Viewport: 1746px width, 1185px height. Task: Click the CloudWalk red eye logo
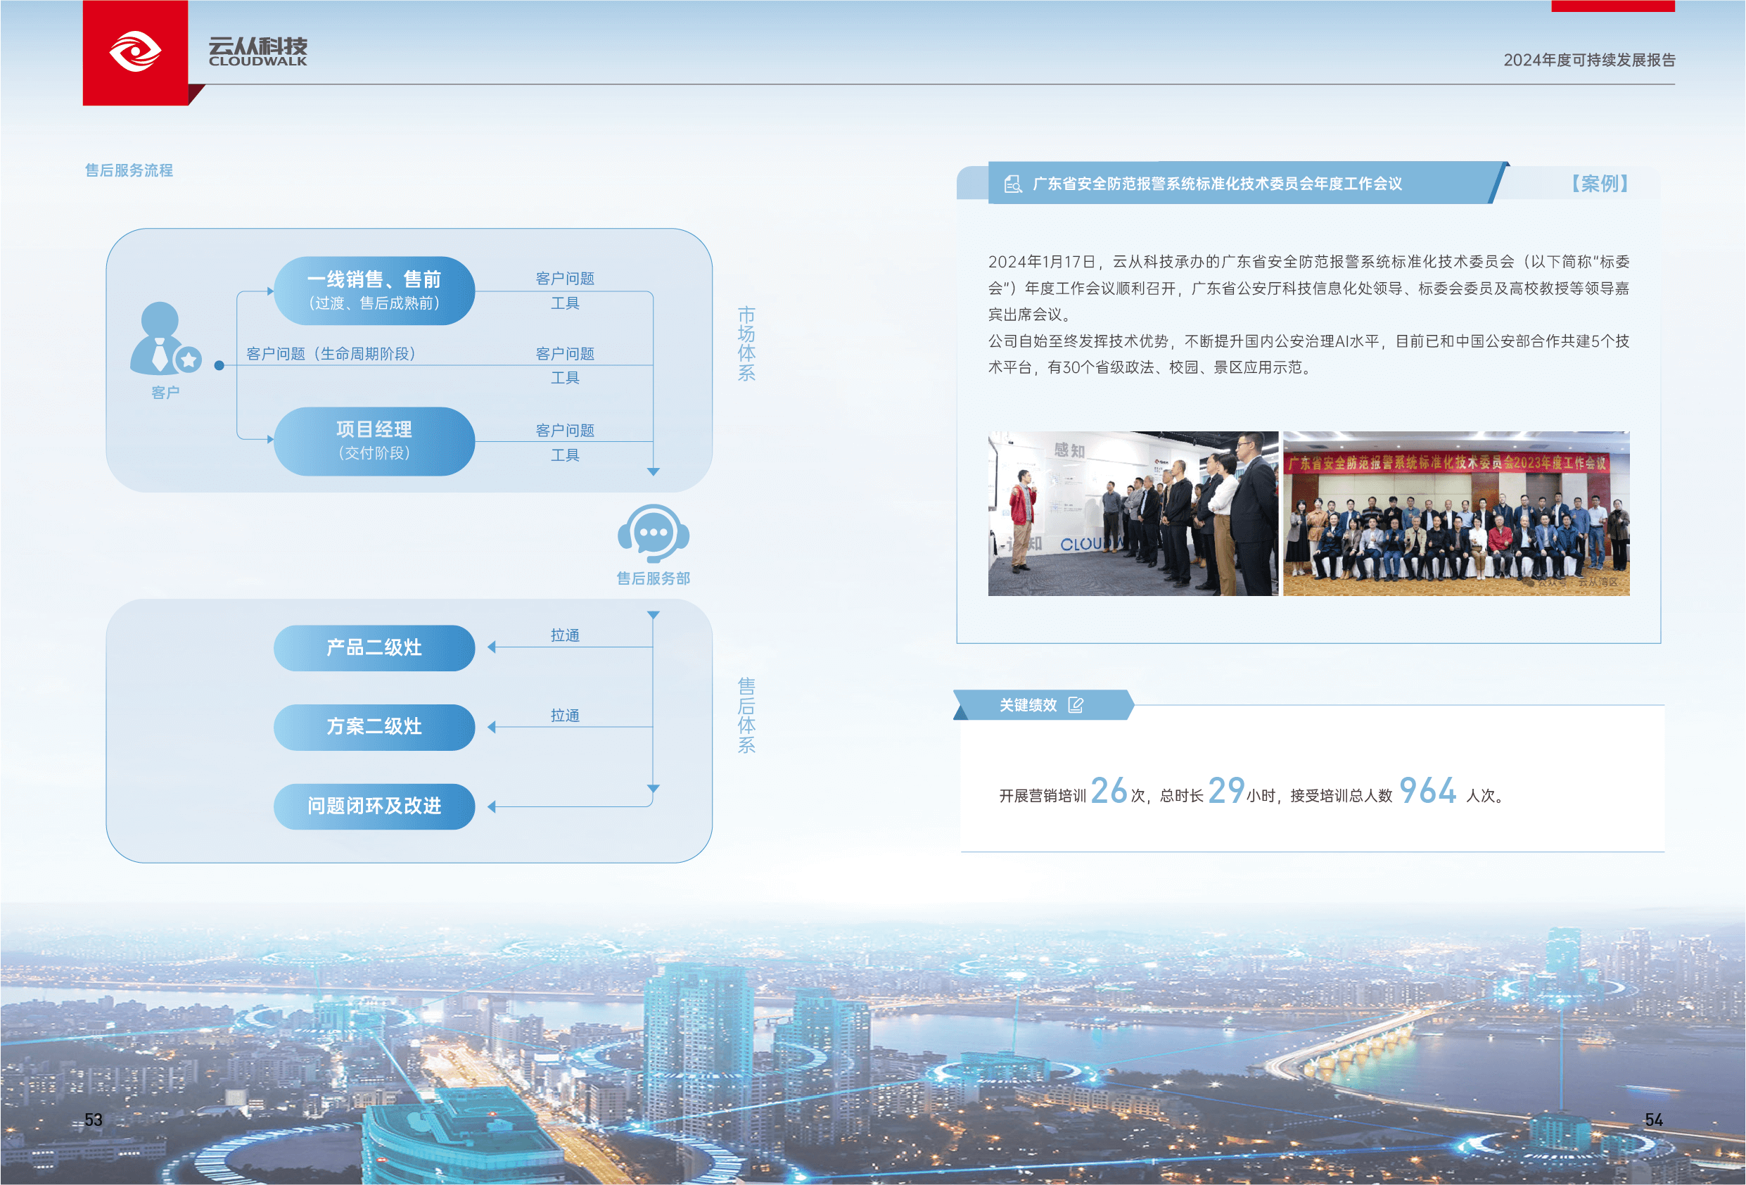[135, 52]
